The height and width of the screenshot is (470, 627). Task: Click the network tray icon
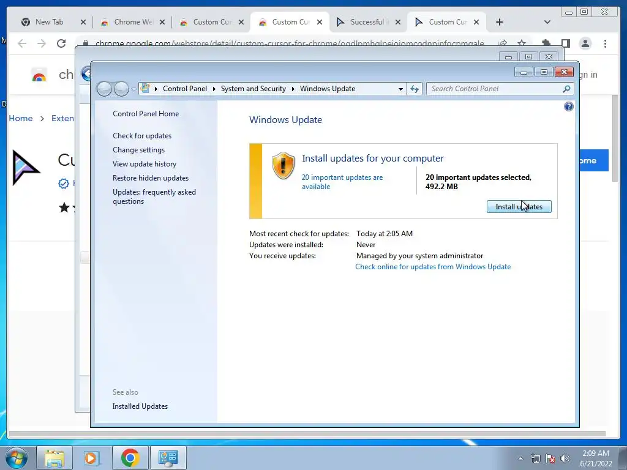pyautogui.click(x=535, y=458)
